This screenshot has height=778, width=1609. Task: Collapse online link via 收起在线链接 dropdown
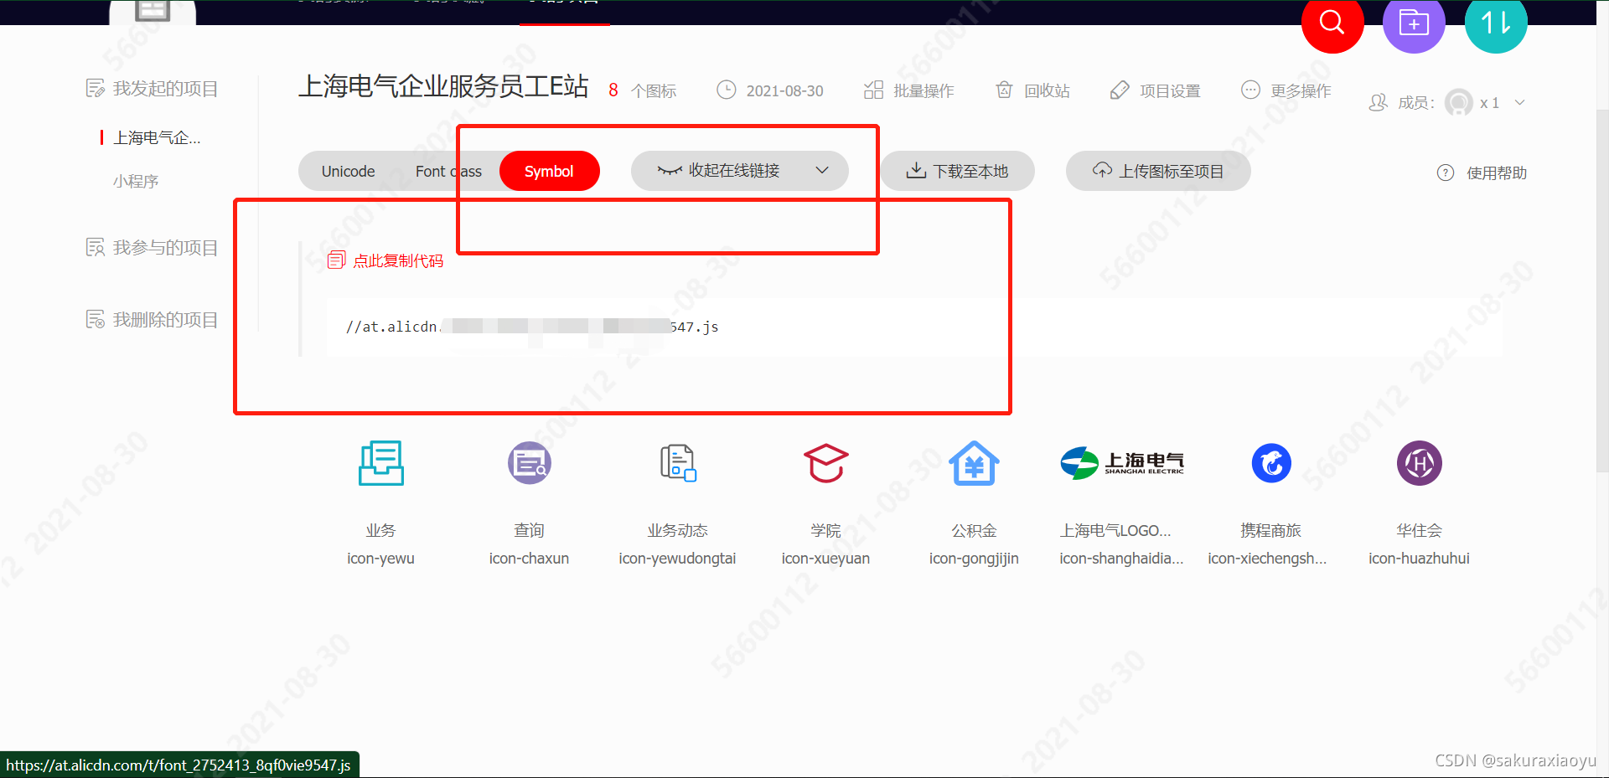pos(740,171)
